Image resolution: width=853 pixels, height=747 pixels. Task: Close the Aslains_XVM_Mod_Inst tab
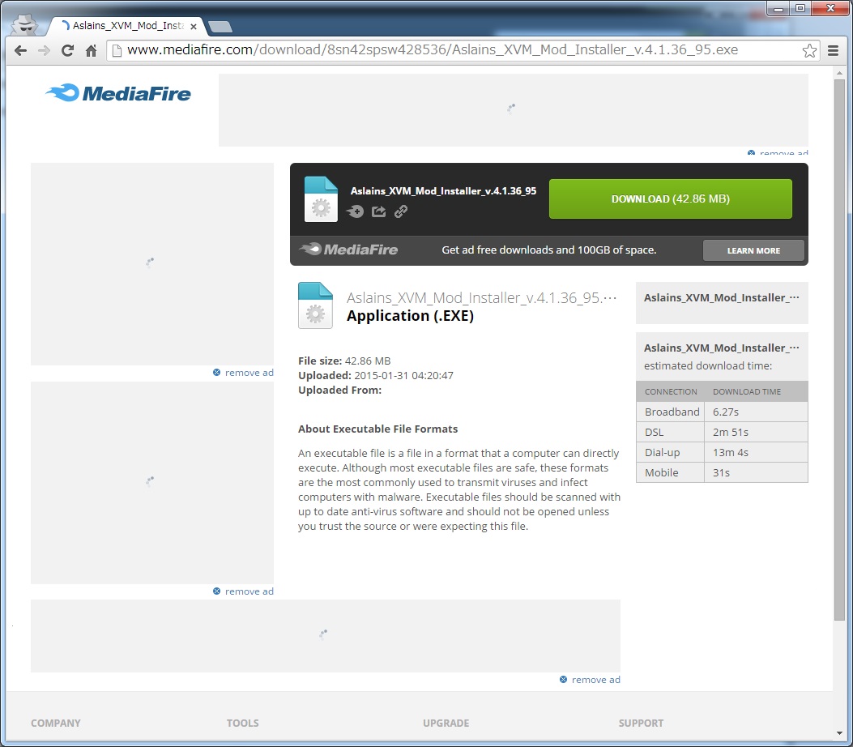[x=193, y=26]
